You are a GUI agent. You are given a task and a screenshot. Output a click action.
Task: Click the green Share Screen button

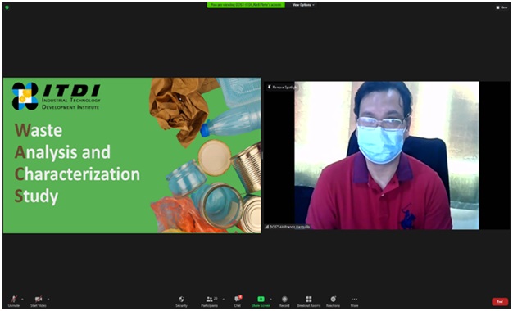click(x=261, y=301)
